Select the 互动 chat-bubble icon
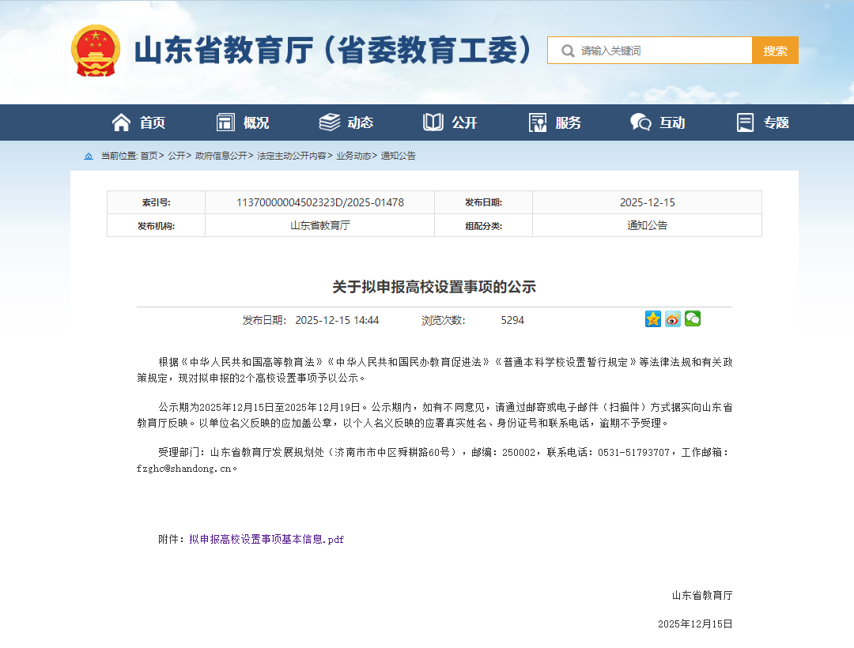Screen dimensions: 854x648 coord(640,122)
